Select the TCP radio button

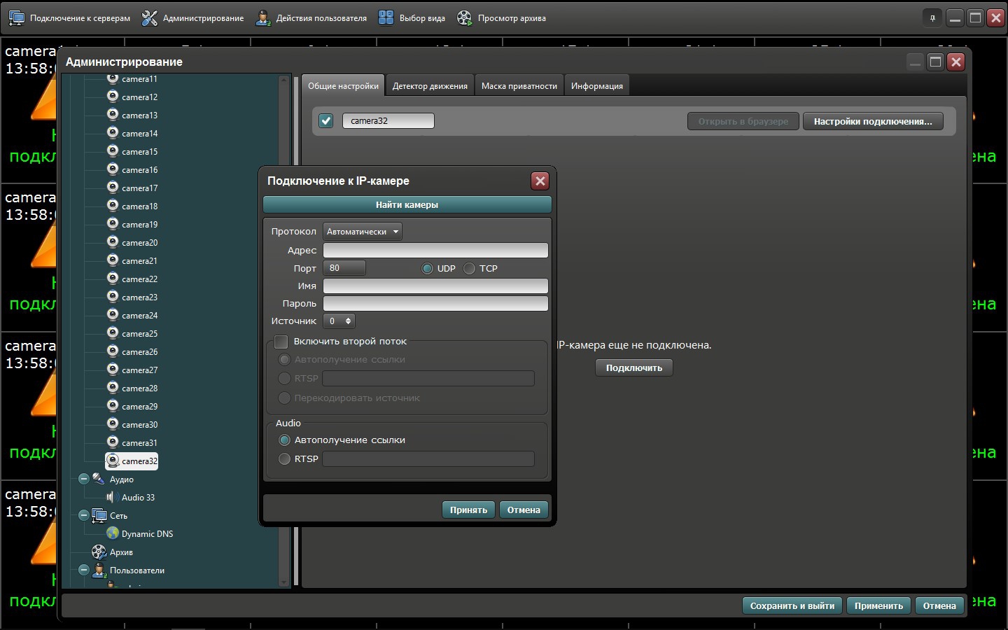(x=469, y=269)
